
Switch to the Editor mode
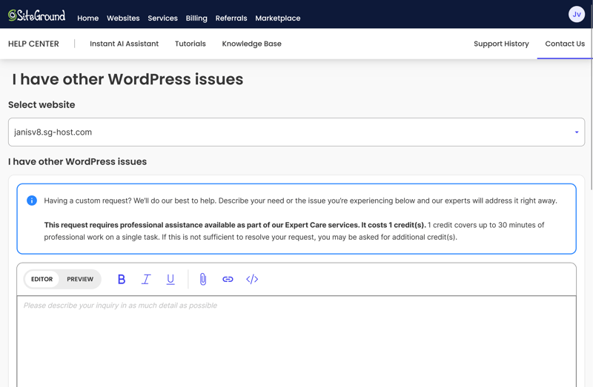(42, 280)
